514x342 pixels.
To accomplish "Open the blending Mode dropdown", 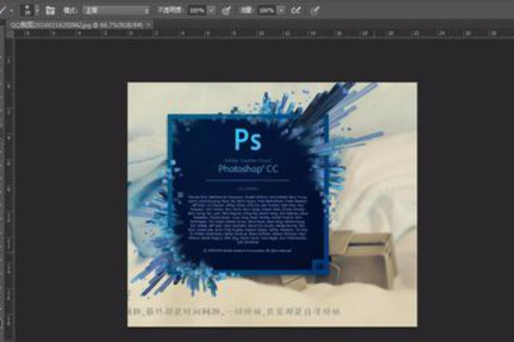I will [x=117, y=10].
